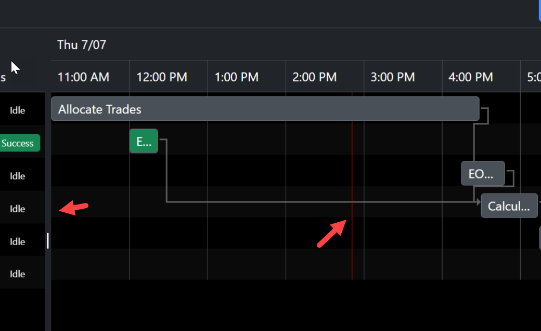Click the Idle status in the EO... row

pyautogui.click(x=17, y=176)
